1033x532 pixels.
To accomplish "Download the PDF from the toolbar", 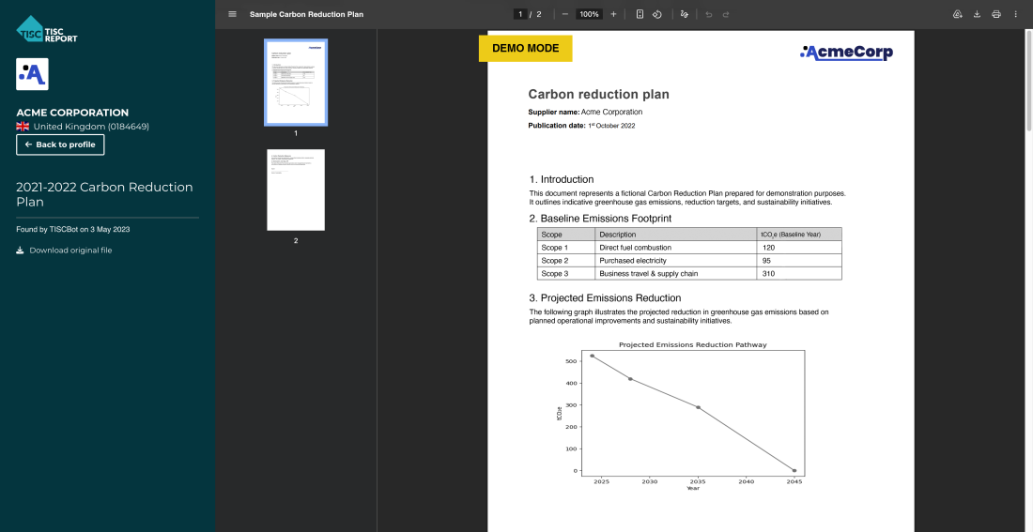I will click(x=977, y=14).
